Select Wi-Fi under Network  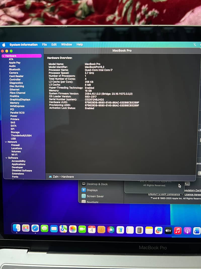(x=14, y=155)
